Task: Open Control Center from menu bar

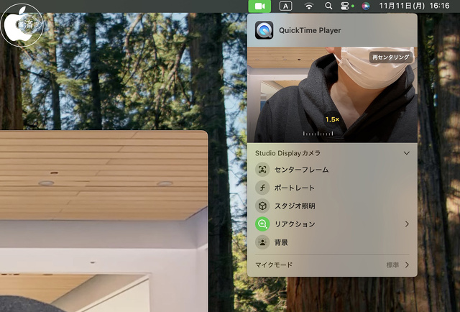Action: tap(345, 6)
